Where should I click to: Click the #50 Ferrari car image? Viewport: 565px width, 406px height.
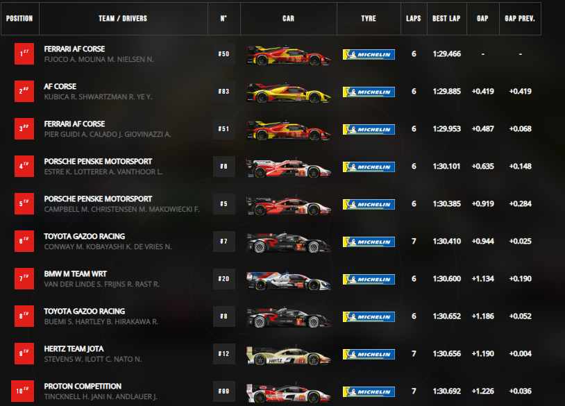tap(288, 55)
